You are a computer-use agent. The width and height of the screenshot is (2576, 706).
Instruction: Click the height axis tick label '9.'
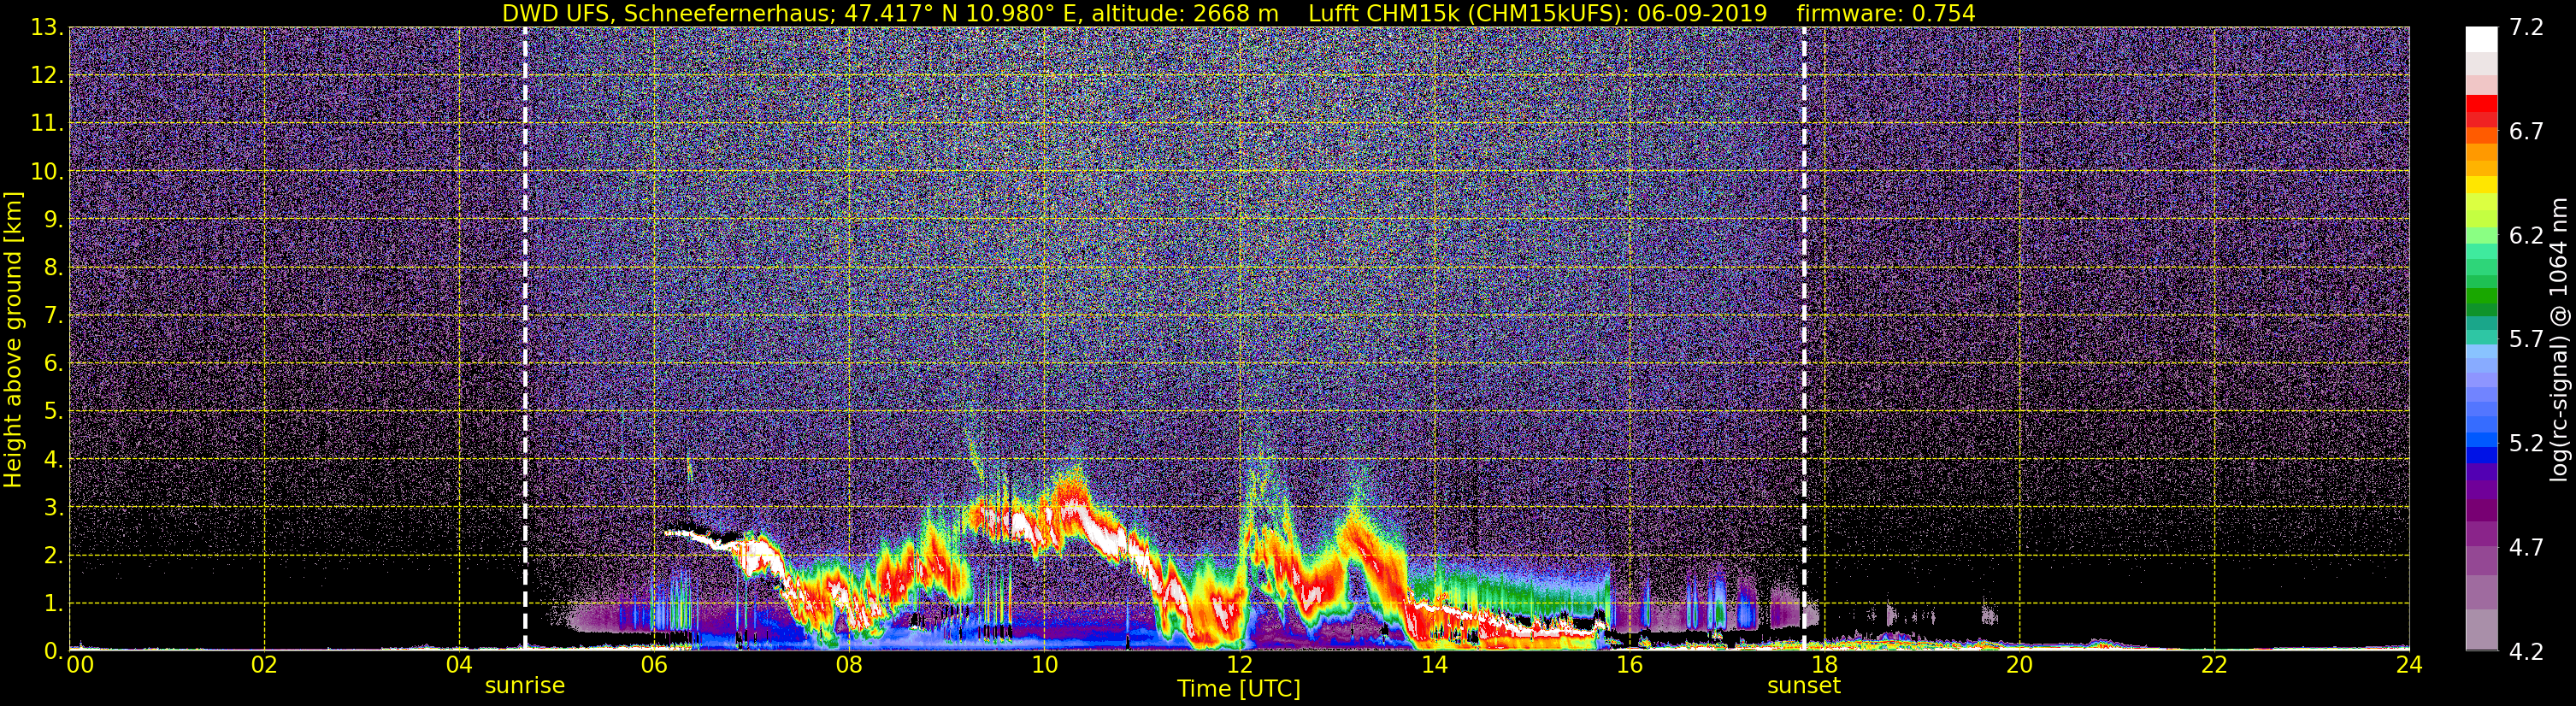(x=53, y=219)
